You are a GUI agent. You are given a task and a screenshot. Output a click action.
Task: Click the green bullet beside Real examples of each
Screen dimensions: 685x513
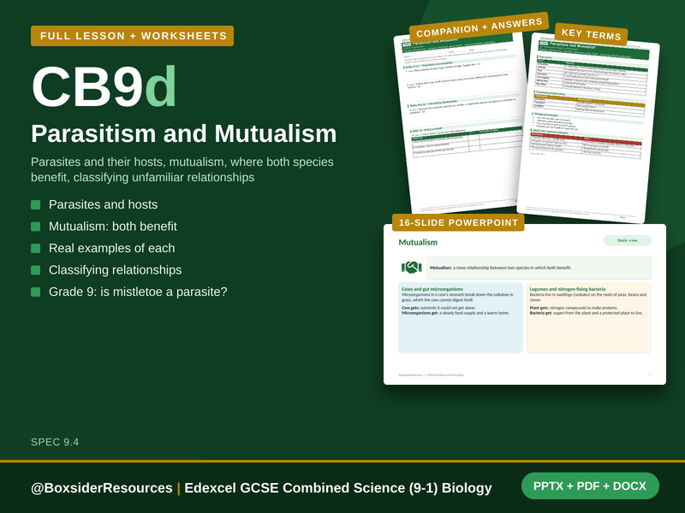36,248
